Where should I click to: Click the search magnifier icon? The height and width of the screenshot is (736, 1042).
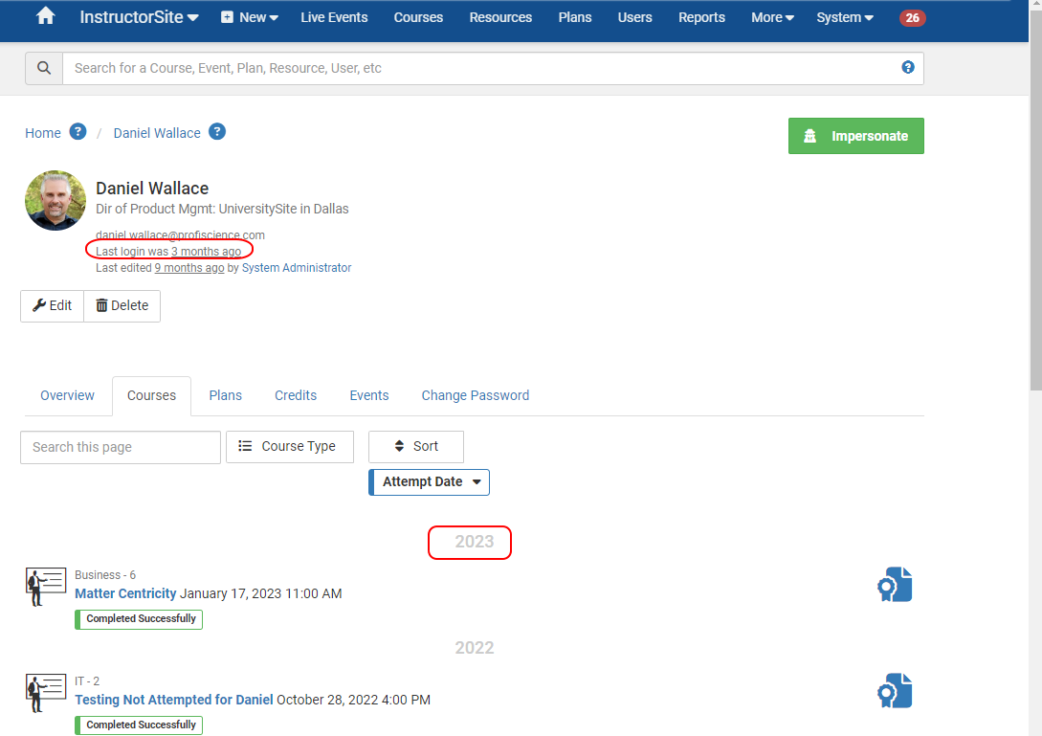44,68
